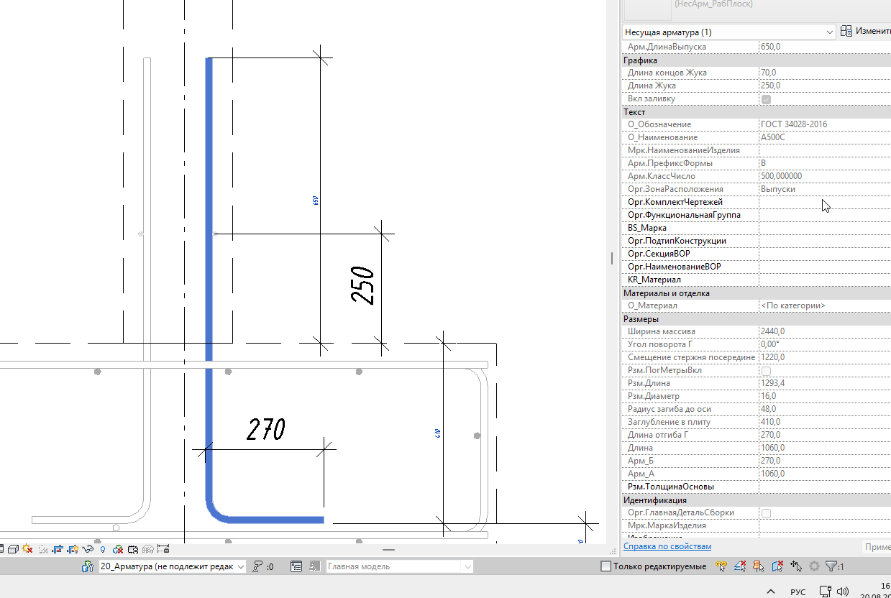891x598 pixels.
Task: Open active workset 20_Арматура dropdown
Action: click(173, 566)
